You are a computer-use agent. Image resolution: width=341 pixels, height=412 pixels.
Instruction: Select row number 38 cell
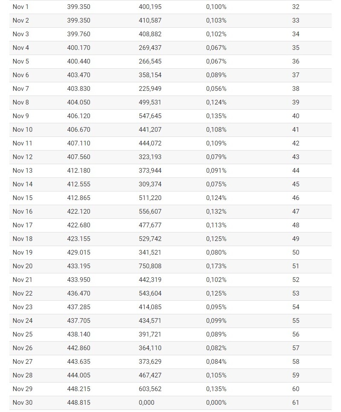click(x=295, y=89)
